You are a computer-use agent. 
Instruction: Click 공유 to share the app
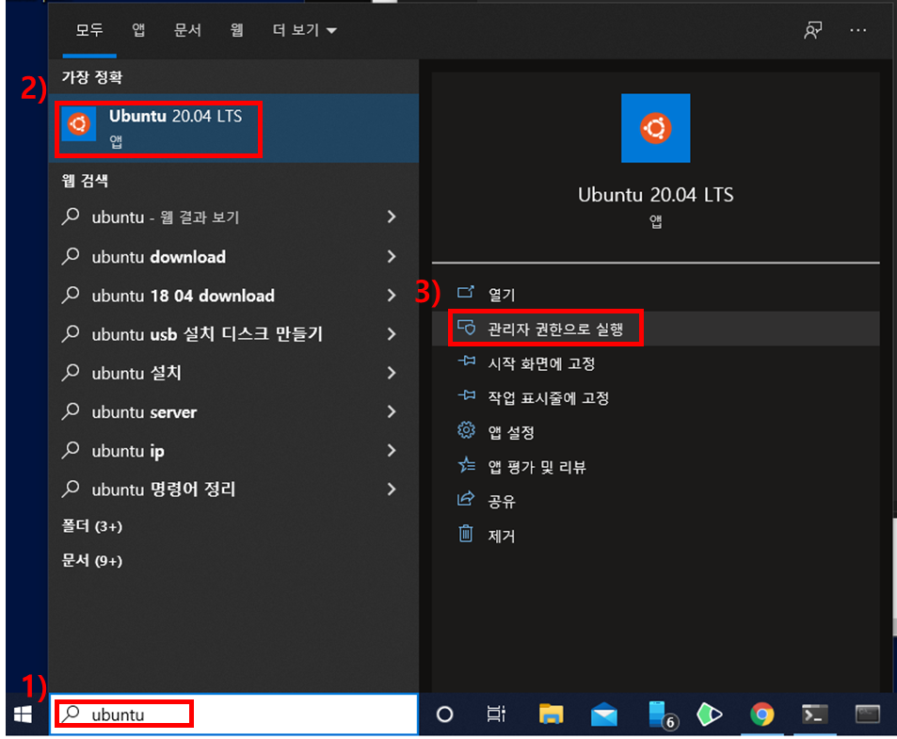pos(656,501)
